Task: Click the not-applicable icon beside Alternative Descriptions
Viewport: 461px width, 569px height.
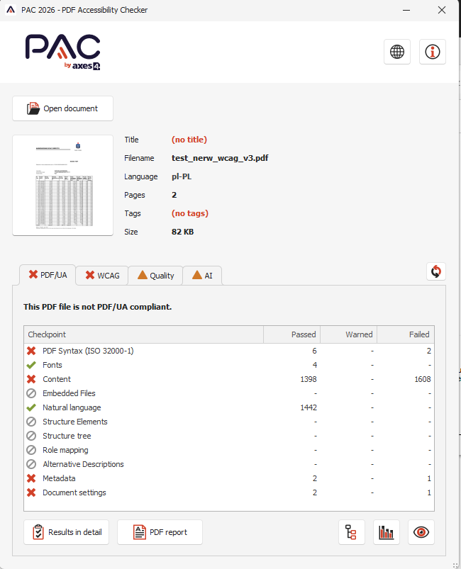Action: [x=31, y=464]
